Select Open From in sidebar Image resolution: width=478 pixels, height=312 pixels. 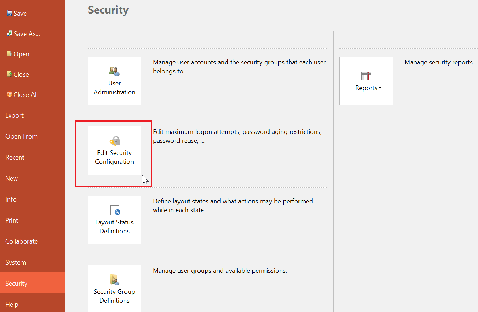pos(21,136)
